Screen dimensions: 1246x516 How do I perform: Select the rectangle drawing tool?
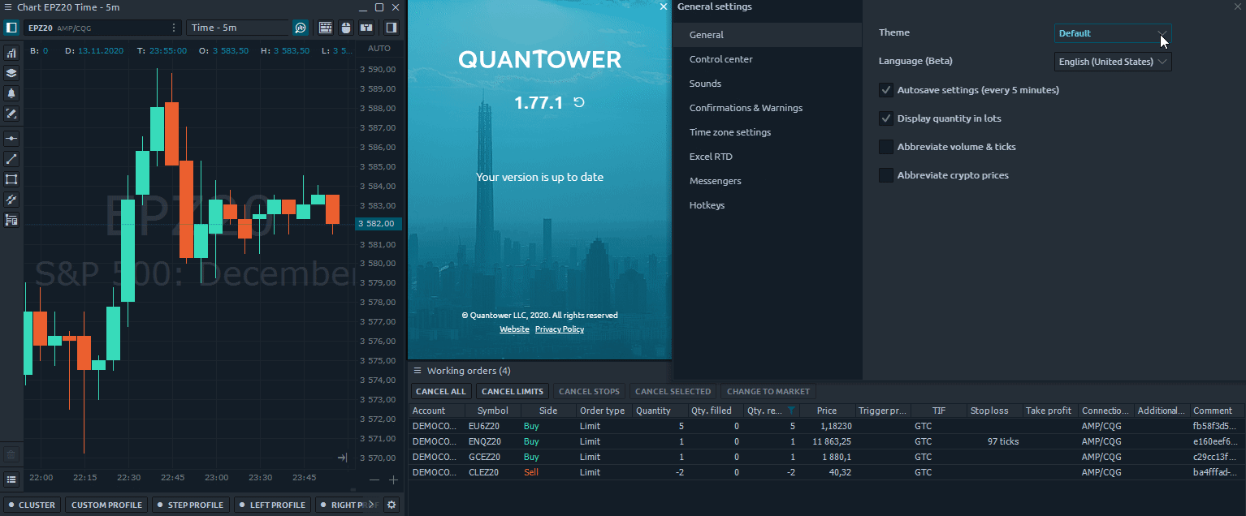point(11,179)
